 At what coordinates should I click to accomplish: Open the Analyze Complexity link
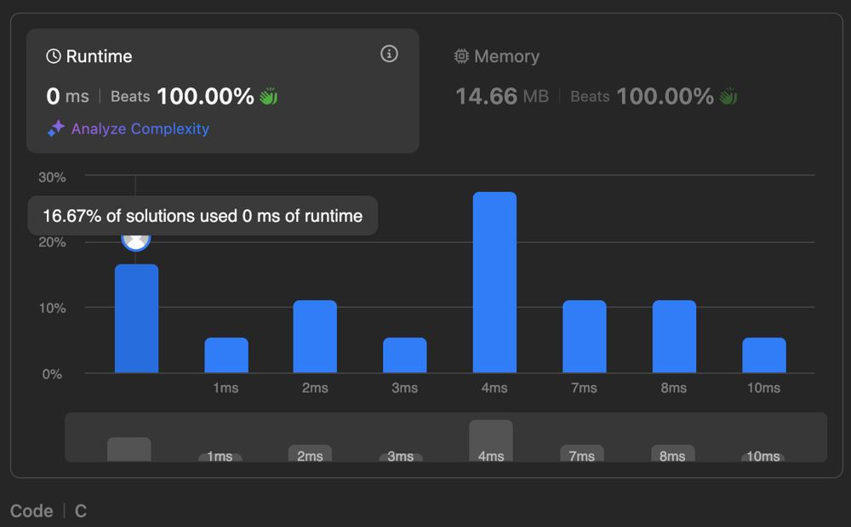[x=140, y=129]
